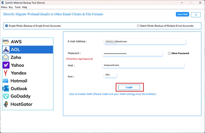The width and height of the screenshot is (205, 133).
Task: Select Batch Mode radio button
Action: coord(138,26)
